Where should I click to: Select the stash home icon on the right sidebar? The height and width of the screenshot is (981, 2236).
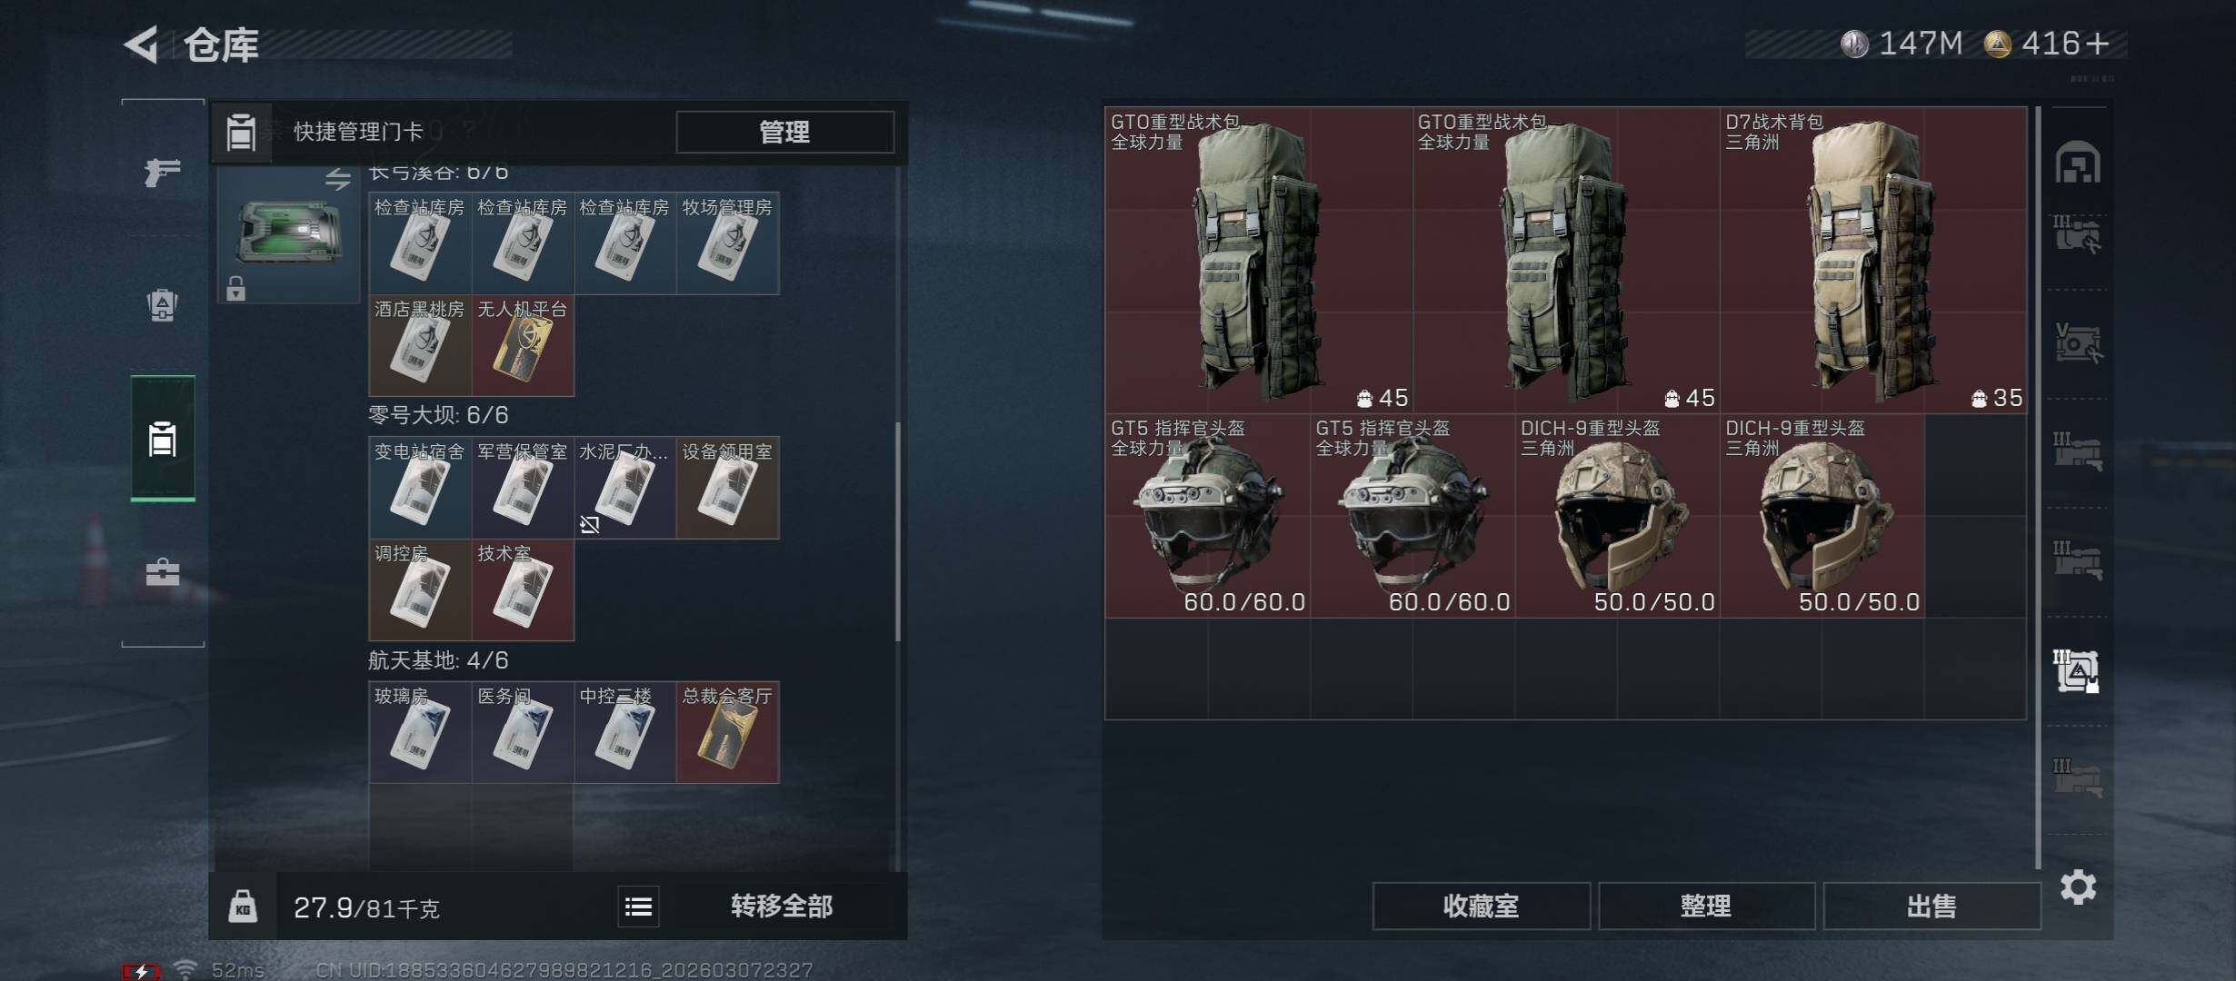pyautogui.click(x=2078, y=163)
